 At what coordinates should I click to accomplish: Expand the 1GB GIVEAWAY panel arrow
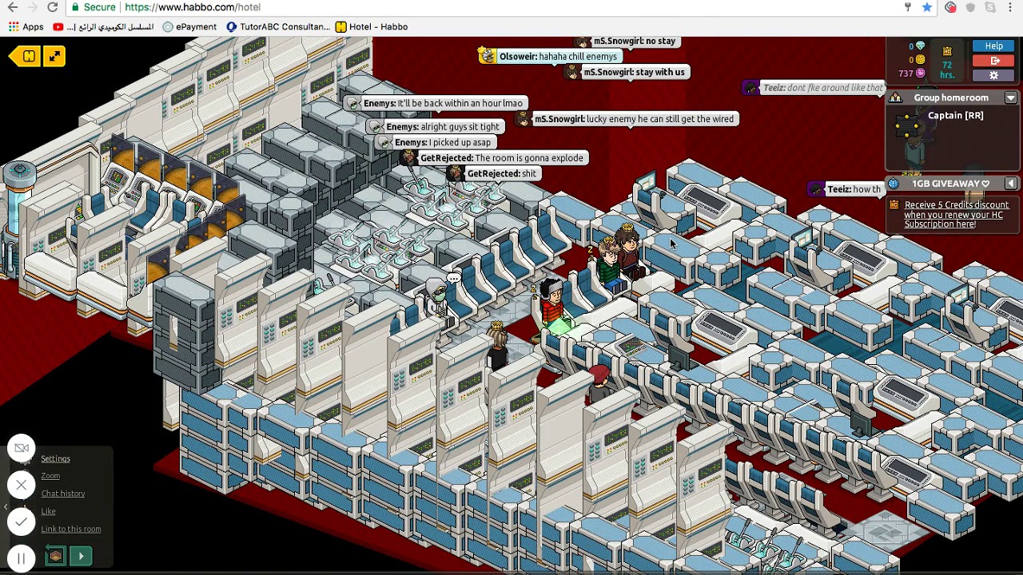pyautogui.click(x=1010, y=184)
